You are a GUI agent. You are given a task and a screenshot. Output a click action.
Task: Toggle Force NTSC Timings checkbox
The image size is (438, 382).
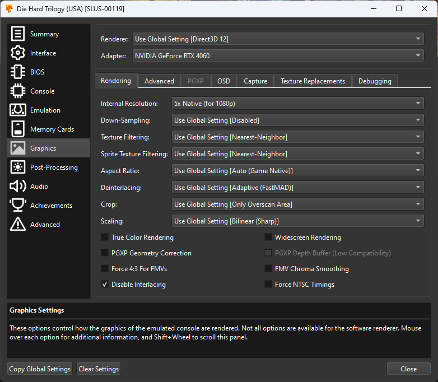(x=268, y=284)
